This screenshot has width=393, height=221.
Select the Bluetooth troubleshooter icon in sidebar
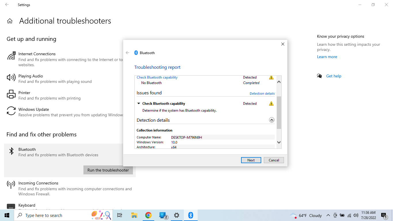pyautogui.click(x=12, y=151)
